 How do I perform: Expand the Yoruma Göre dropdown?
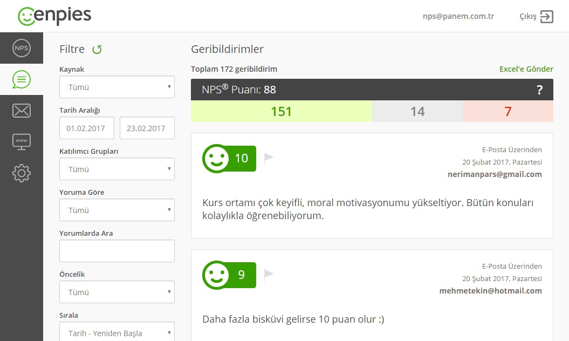[117, 210]
